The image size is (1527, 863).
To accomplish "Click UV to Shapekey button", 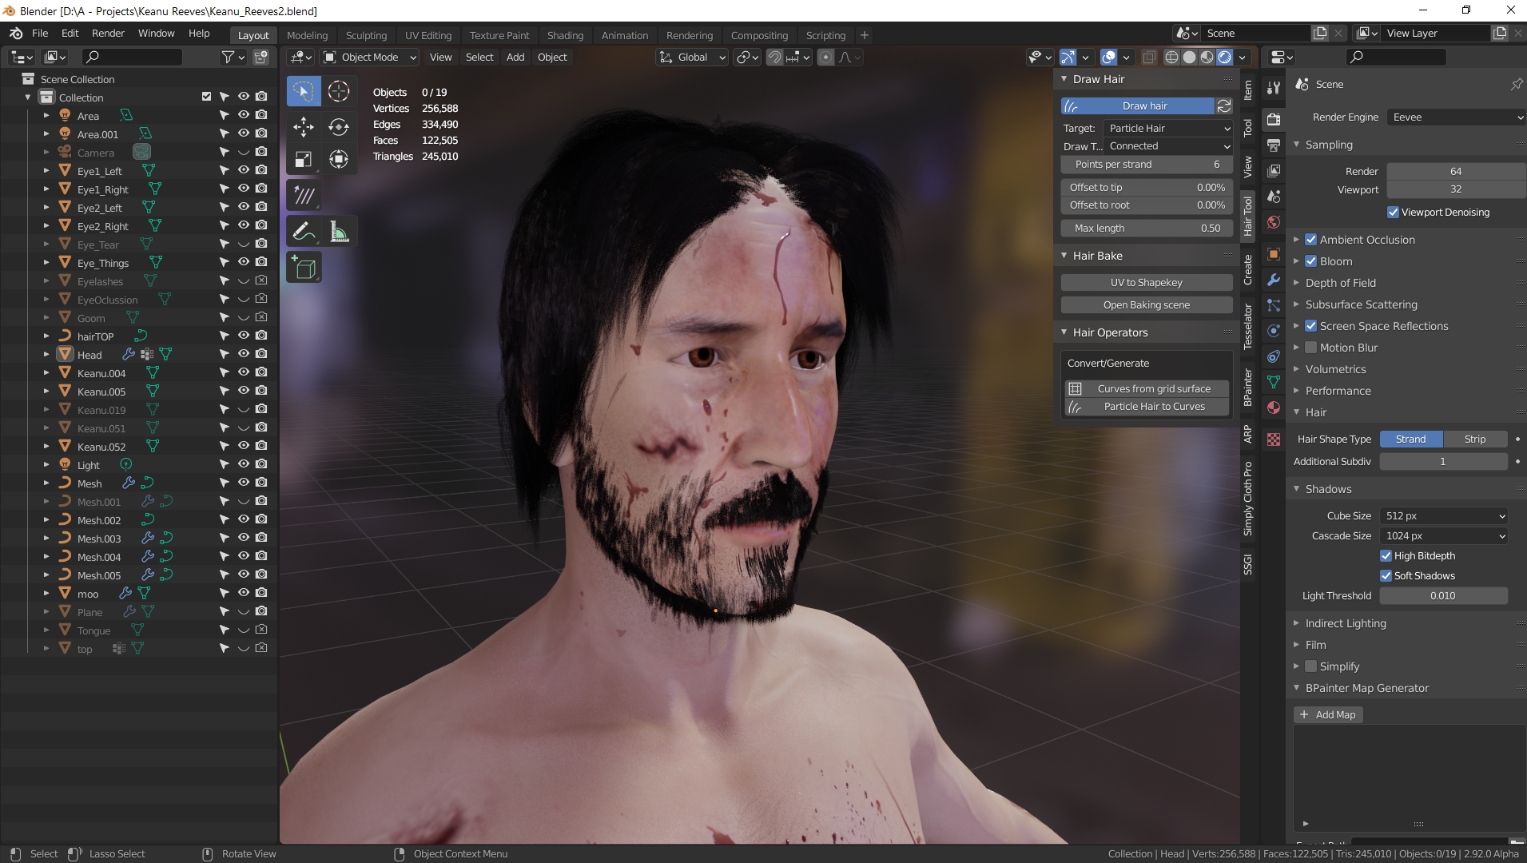I will point(1147,282).
